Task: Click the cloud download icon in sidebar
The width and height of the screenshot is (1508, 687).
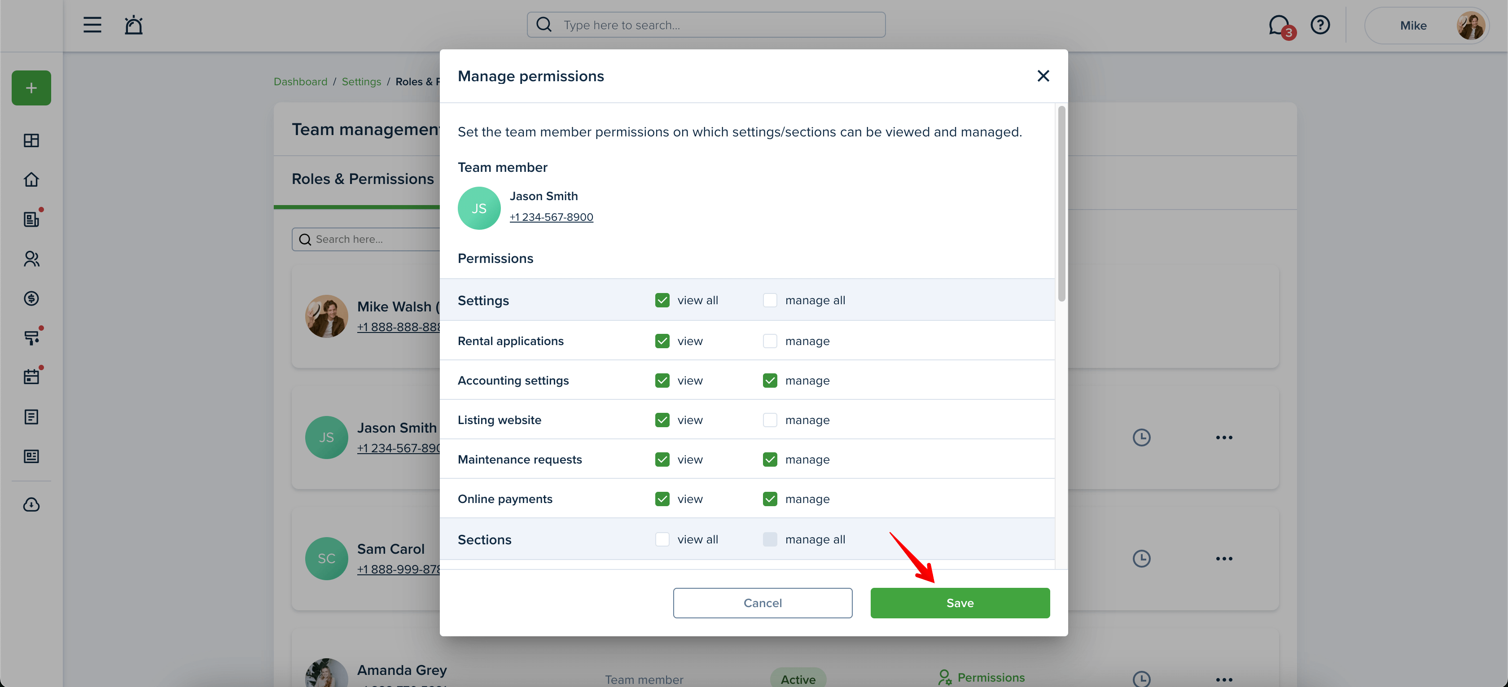Action: point(31,504)
